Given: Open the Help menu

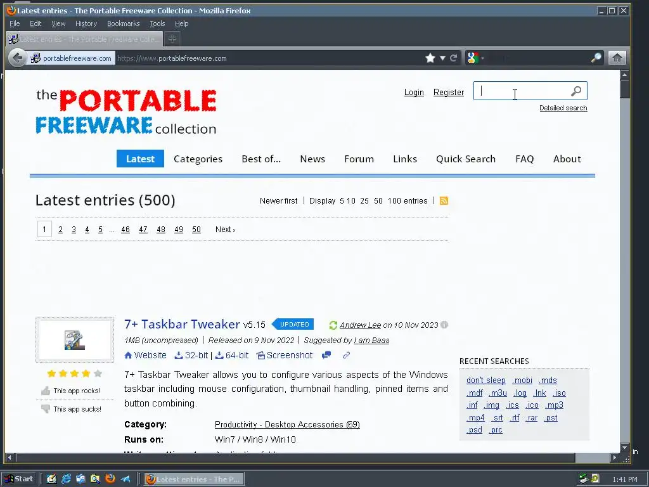Looking at the screenshot, I should (x=181, y=23).
